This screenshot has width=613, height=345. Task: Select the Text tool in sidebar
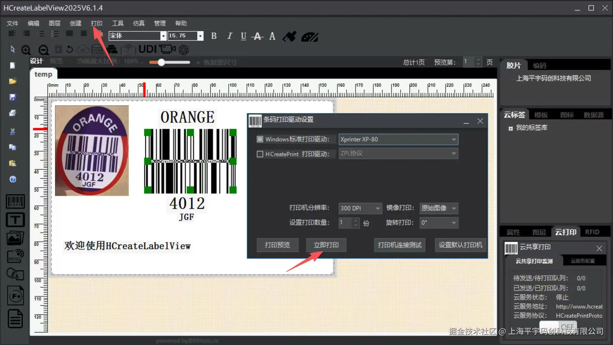pos(15,220)
